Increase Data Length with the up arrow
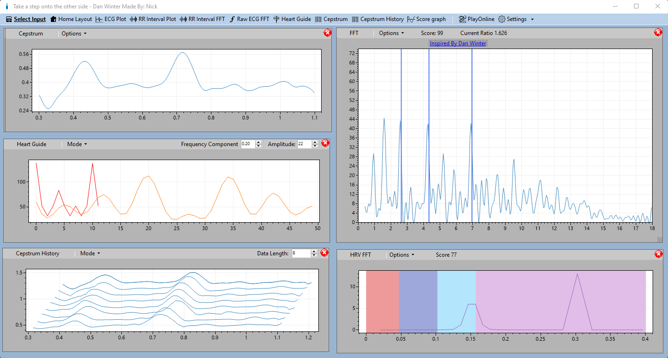 click(x=314, y=251)
